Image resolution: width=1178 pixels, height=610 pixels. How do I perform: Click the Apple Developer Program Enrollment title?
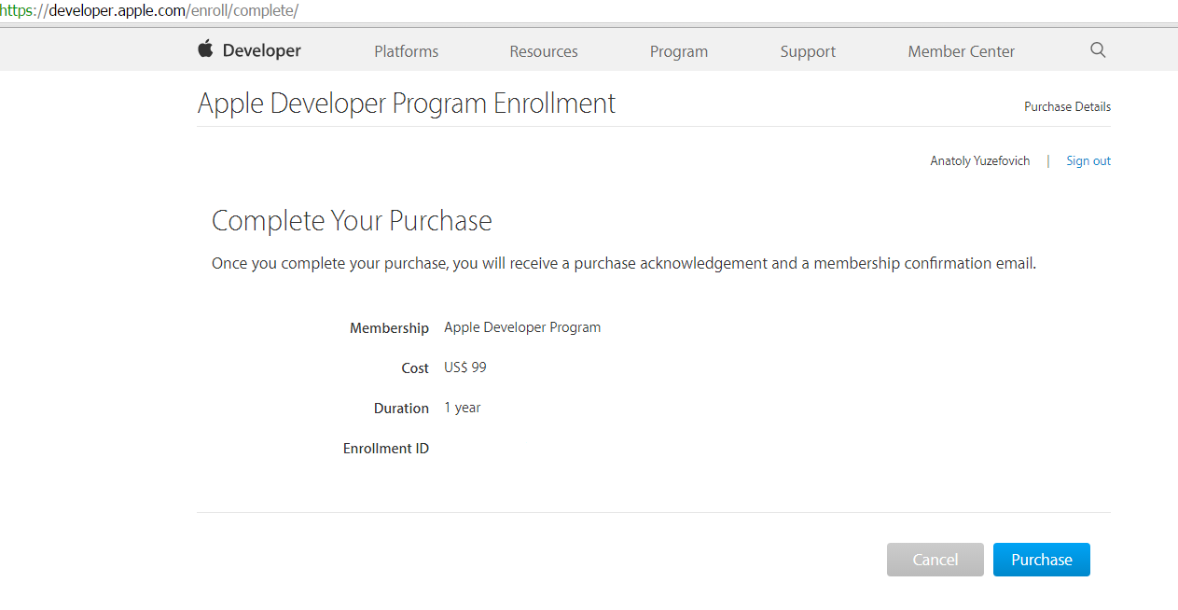coord(407,103)
